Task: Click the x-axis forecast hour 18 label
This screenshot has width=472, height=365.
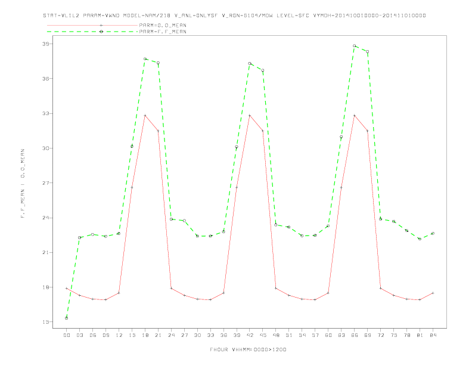Action: pyautogui.click(x=145, y=335)
